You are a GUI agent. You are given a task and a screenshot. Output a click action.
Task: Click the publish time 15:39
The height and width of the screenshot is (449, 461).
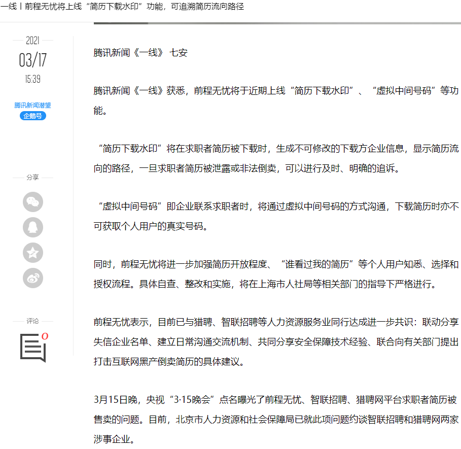tap(32, 79)
